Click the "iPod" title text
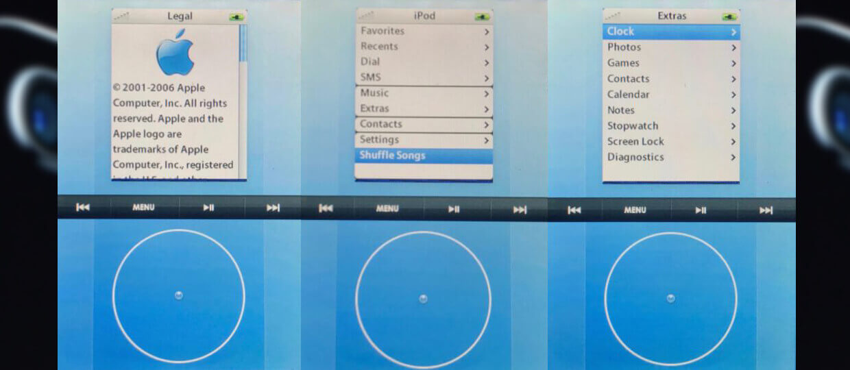Screen dimensions: 850x370 click(x=425, y=16)
